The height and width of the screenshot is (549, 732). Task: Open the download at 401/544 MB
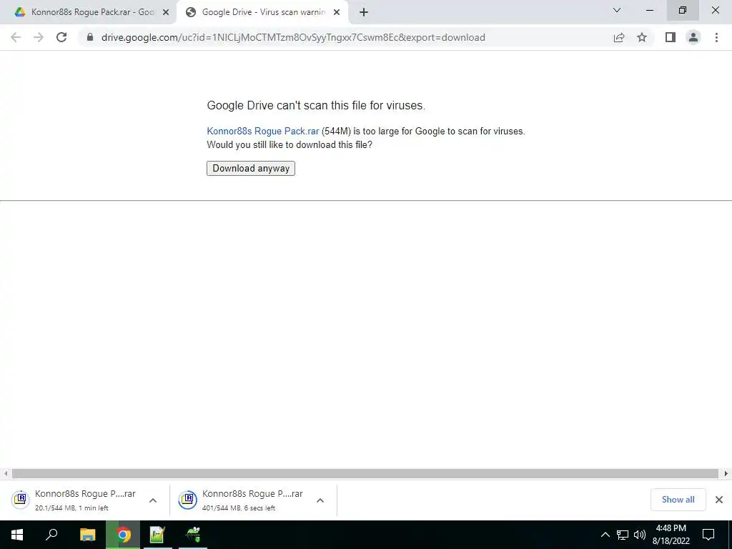pyautogui.click(x=241, y=500)
